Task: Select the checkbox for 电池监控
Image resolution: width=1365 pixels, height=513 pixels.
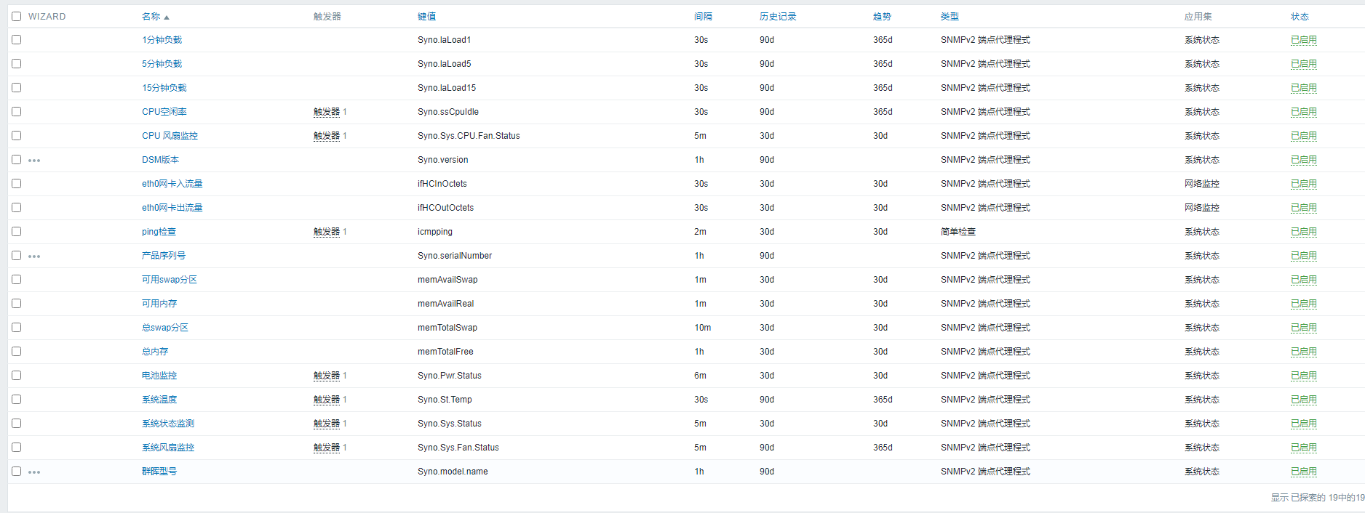Action: [16, 376]
